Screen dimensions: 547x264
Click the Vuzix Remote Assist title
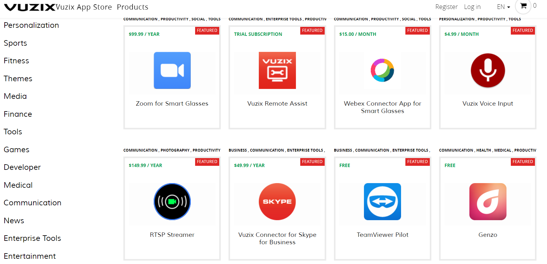coord(277,103)
